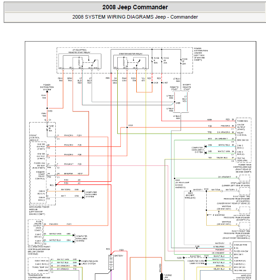
Task: Click the "A209" circuit code on the red wire
Action: (209, 119)
